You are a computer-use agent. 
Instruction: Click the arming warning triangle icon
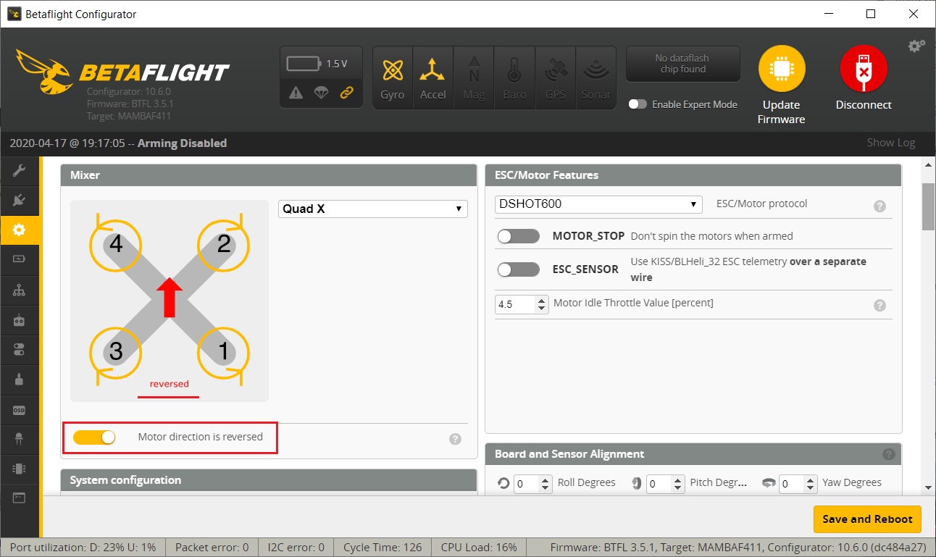pos(296,93)
